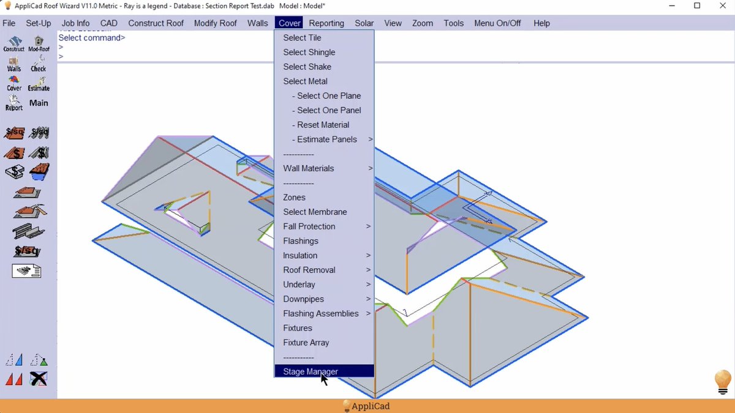Open Fixture Array entry
This screenshot has width=735, height=413.
pyautogui.click(x=324, y=343)
